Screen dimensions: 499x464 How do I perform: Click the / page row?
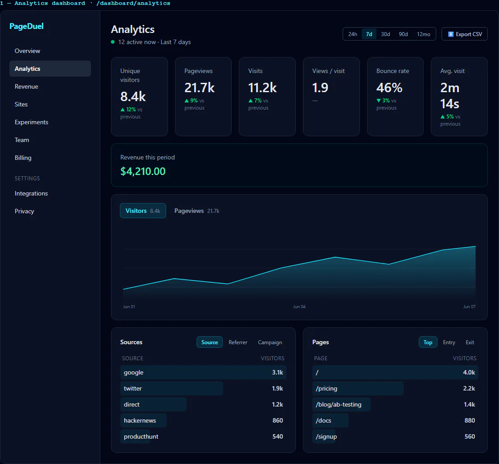pyautogui.click(x=395, y=372)
